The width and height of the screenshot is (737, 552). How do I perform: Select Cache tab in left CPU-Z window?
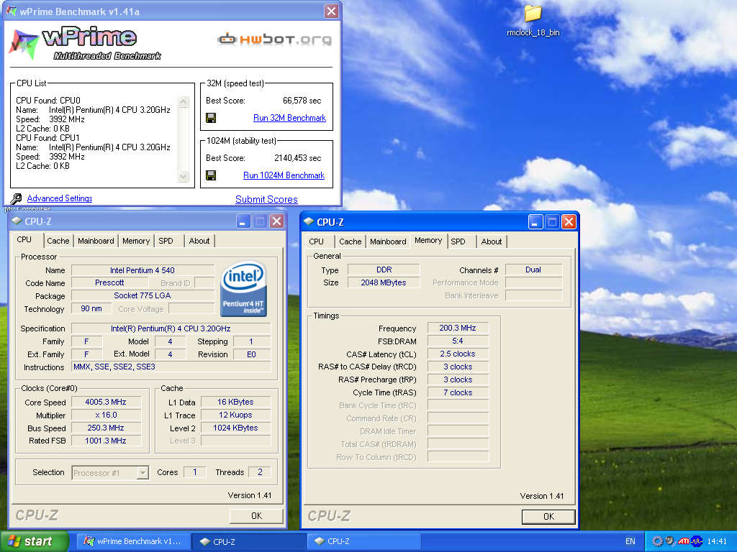[x=58, y=241]
